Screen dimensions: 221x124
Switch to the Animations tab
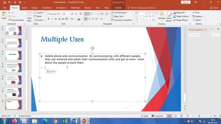[x=61, y=8]
